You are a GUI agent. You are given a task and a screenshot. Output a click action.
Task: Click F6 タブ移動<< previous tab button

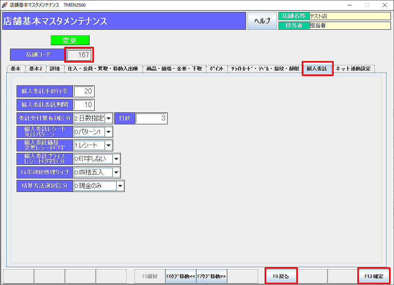(x=180, y=277)
